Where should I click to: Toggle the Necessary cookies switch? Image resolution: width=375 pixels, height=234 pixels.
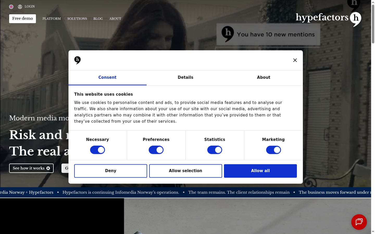[97, 150]
